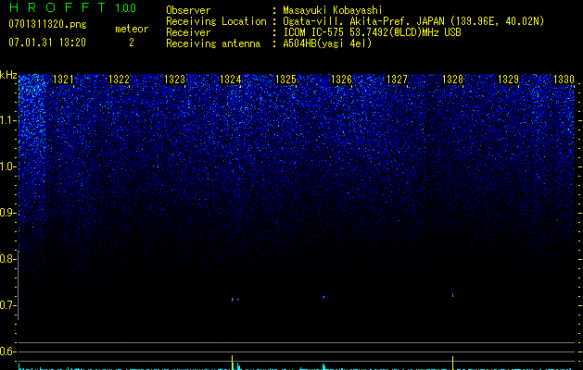Viewport: 583px width, 370px height.
Task: Click the 1330 time marker
Action: pos(564,80)
